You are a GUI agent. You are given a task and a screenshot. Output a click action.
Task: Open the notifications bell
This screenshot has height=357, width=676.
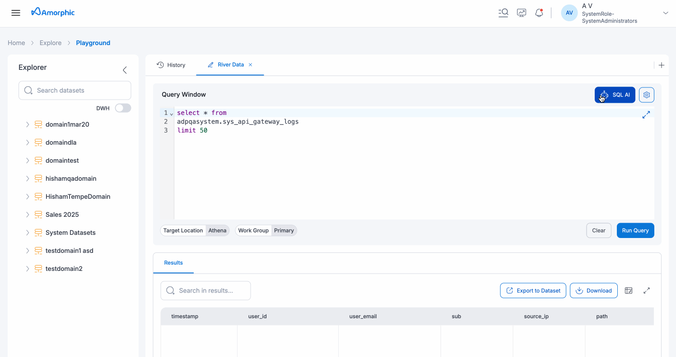[x=539, y=13]
